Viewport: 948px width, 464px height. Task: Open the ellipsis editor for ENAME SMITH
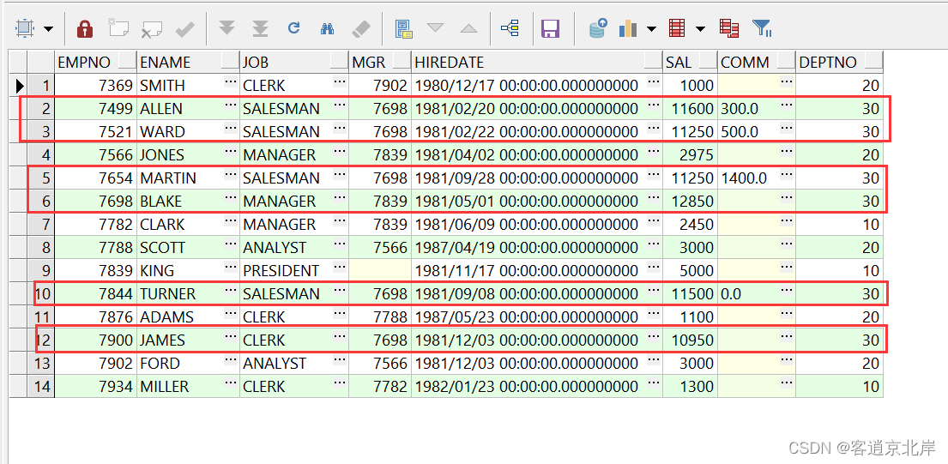point(230,81)
